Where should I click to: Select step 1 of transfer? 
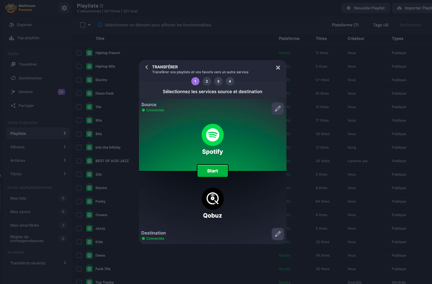195,81
